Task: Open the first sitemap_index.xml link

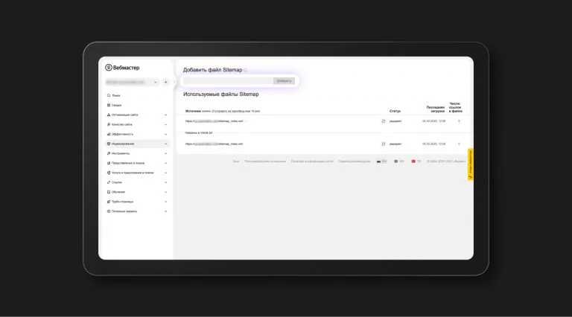Action: (214, 121)
